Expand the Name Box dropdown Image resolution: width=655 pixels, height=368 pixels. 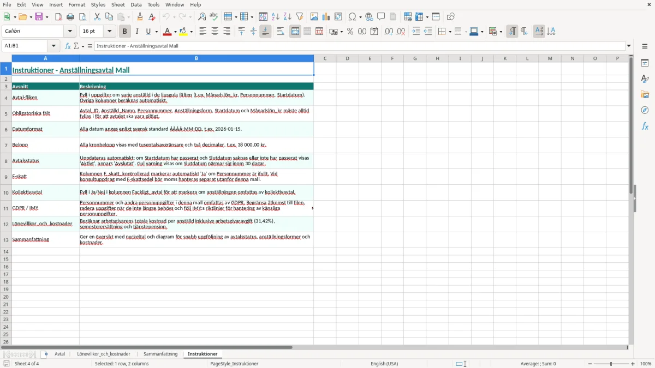tap(53, 46)
